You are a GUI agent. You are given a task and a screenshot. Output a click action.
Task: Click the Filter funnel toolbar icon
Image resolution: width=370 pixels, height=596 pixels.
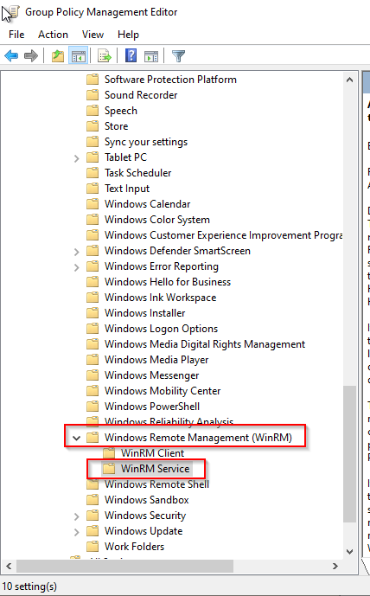click(x=179, y=56)
